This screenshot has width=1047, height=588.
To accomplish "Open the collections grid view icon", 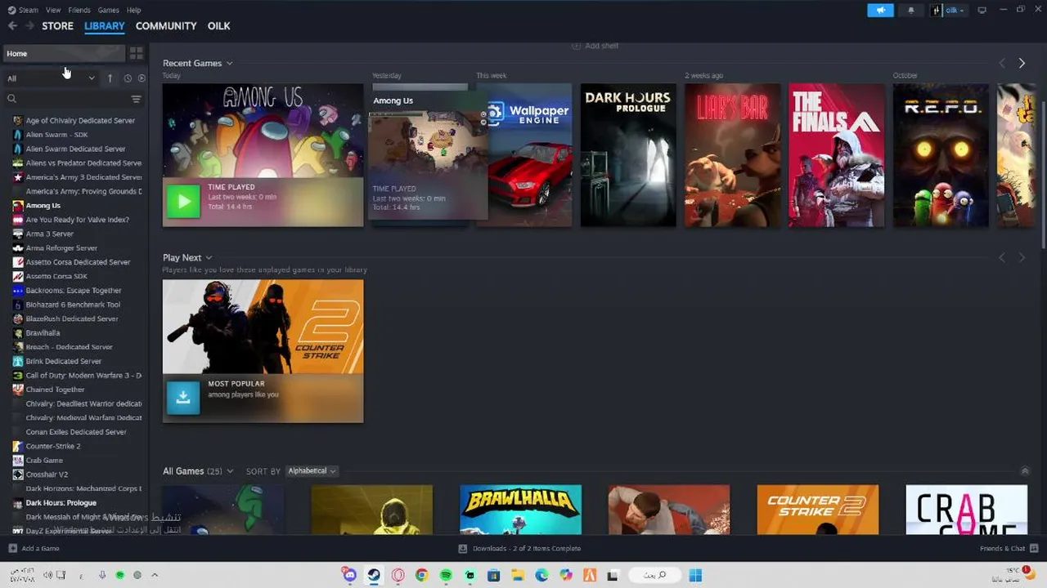I will 136,53.
